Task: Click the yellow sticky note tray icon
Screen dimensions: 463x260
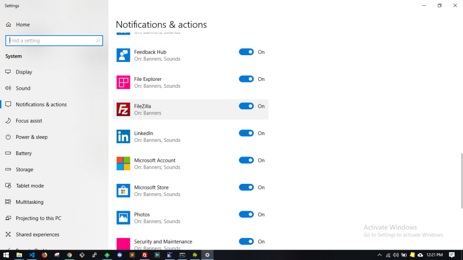Action: (412, 255)
